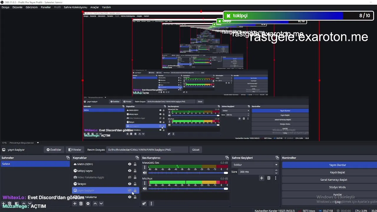Open Mic/Aux three-dot menu
This screenshot has width=377, height=212.
point(145,183)
